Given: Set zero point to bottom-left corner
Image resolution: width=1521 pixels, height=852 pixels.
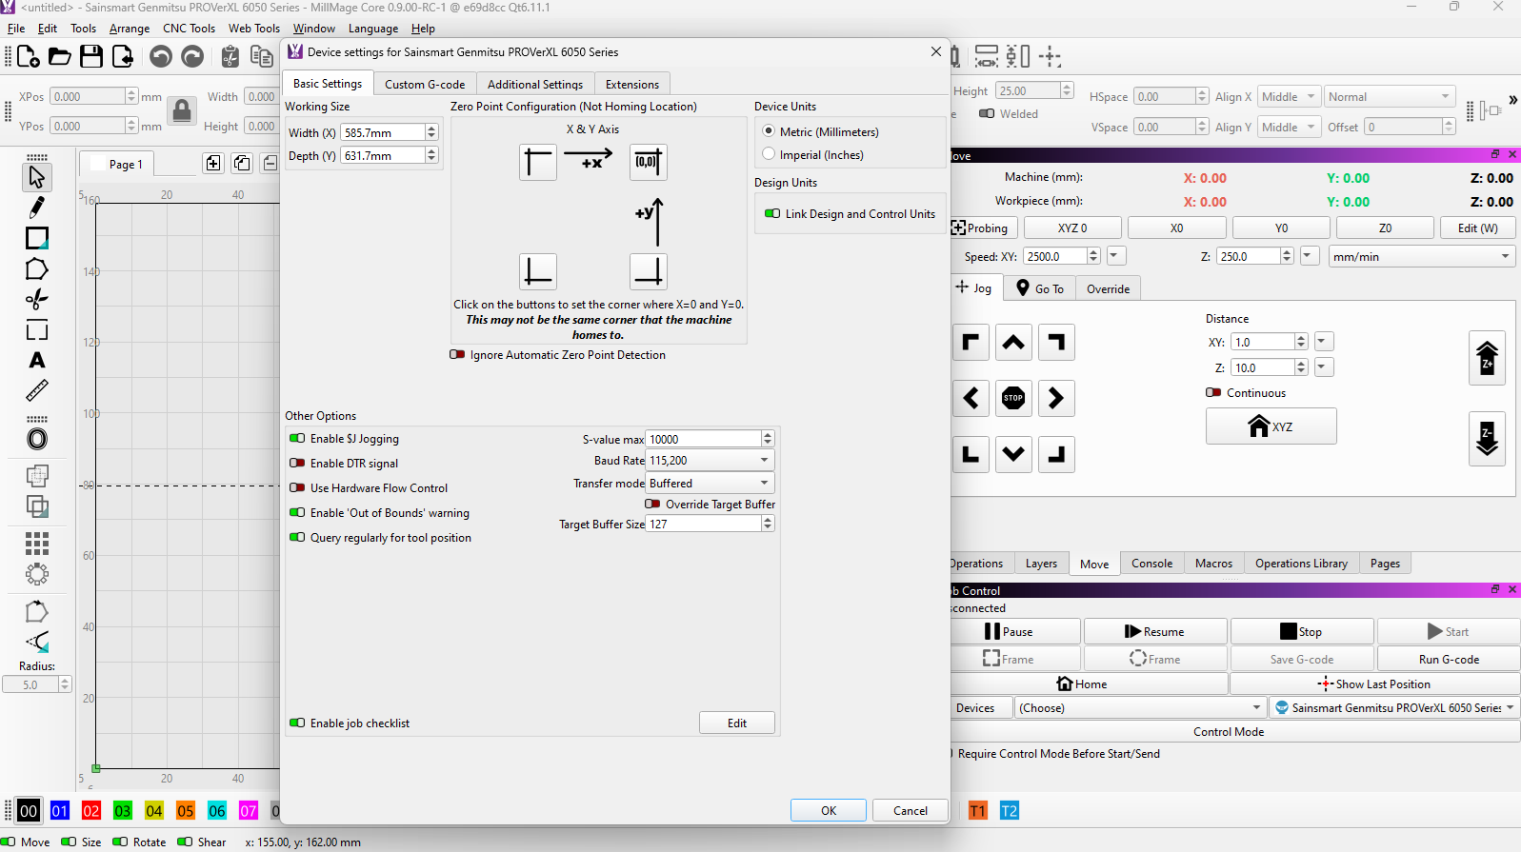Looking at the screenshot, I should coord(538,271).
